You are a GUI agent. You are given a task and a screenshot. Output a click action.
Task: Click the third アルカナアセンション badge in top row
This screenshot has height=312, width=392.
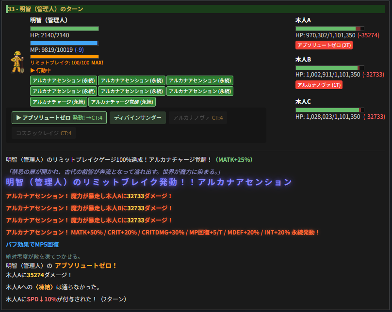tap(199, 80)
